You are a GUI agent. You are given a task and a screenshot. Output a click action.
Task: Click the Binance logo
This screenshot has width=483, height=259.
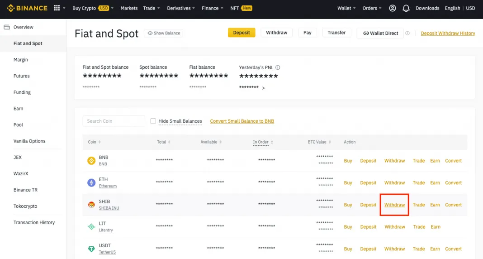pos(27,8)
